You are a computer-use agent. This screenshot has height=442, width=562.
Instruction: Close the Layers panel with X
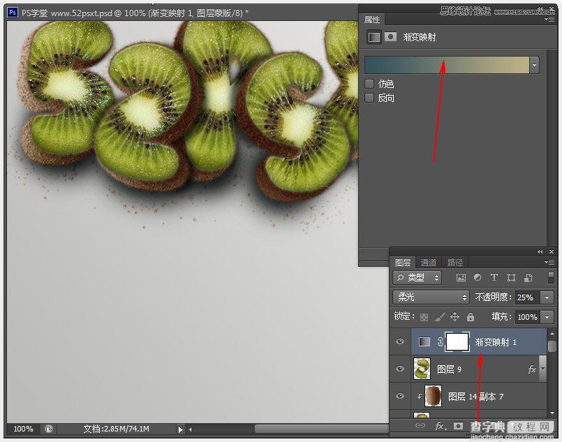coord(552,251)
